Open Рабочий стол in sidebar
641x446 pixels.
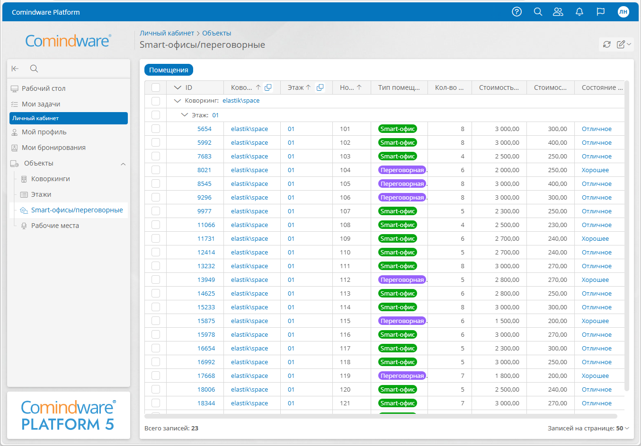[69, 88]
